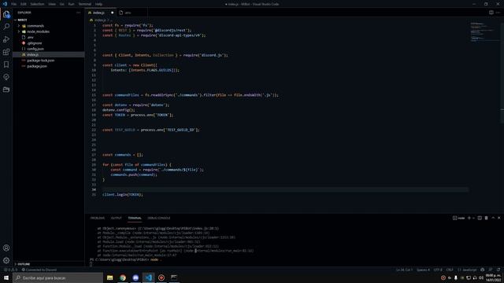
Task: Open Explorer's more actions ellipsis
Action: [79, 13]
